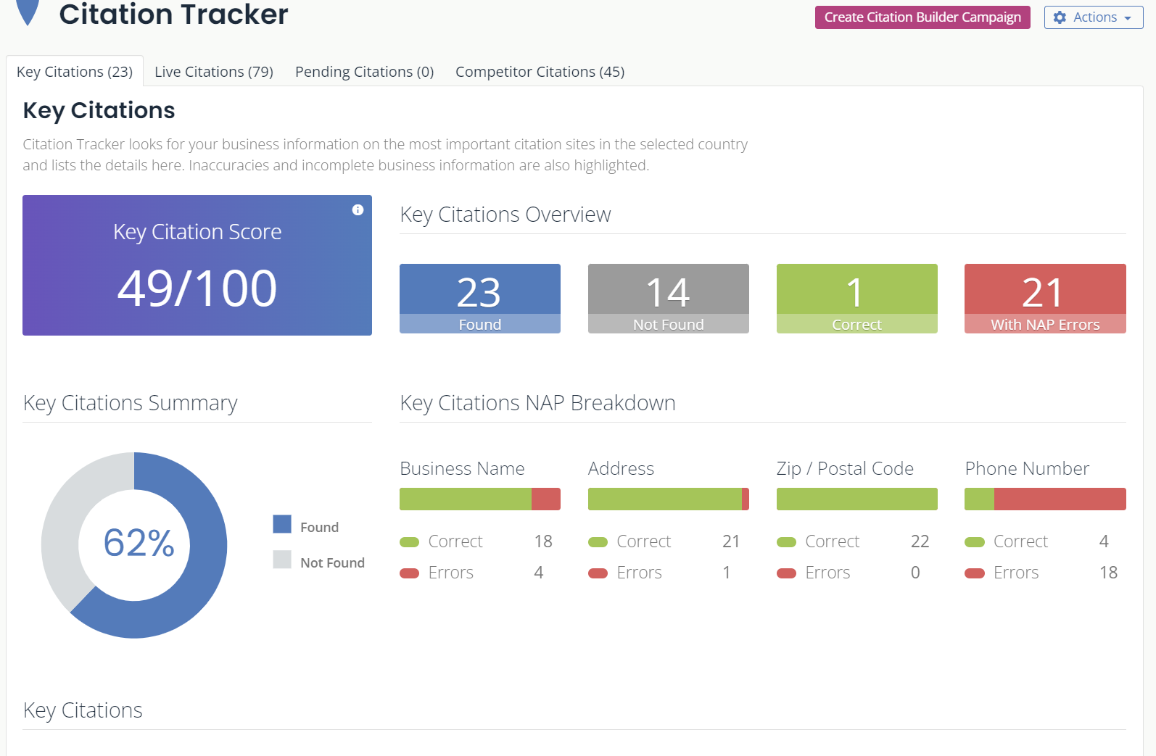Click the purple Key Citation Score card
Image resolution: width=1156 pixels, height=756 pixels.
(197, 265)
